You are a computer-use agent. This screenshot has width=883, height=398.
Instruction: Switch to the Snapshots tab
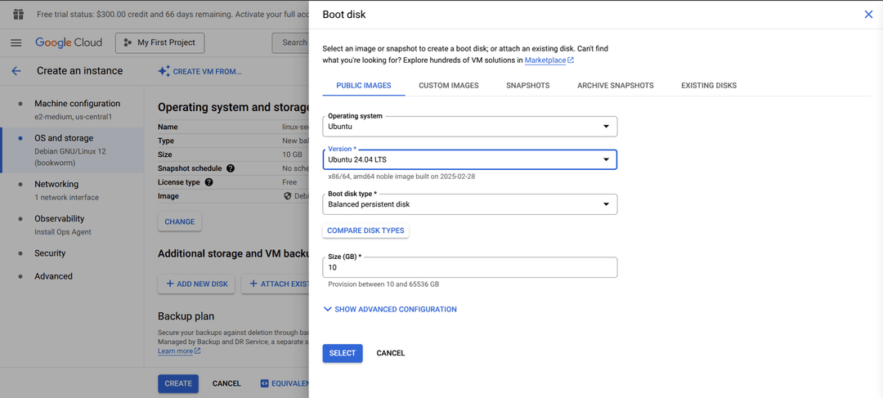point(527,86)
